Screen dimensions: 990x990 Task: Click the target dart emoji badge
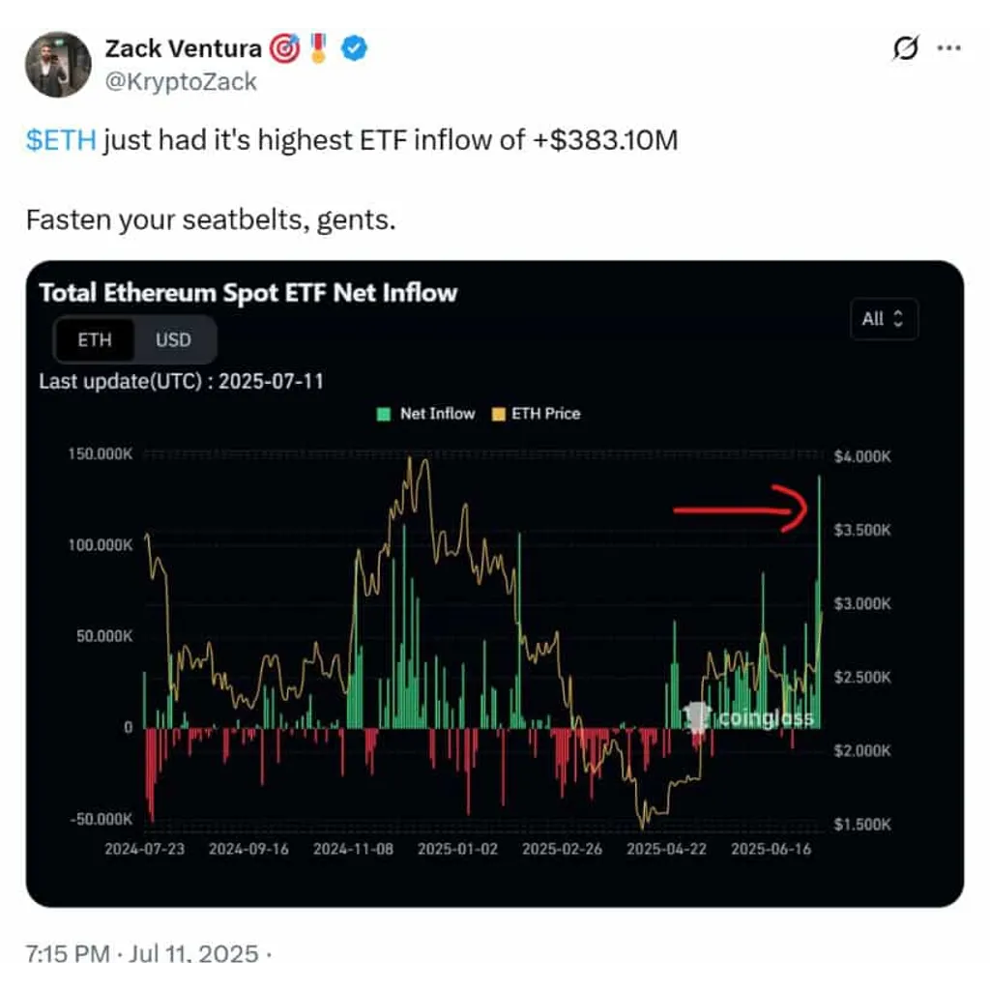click(x=285, y=48)
